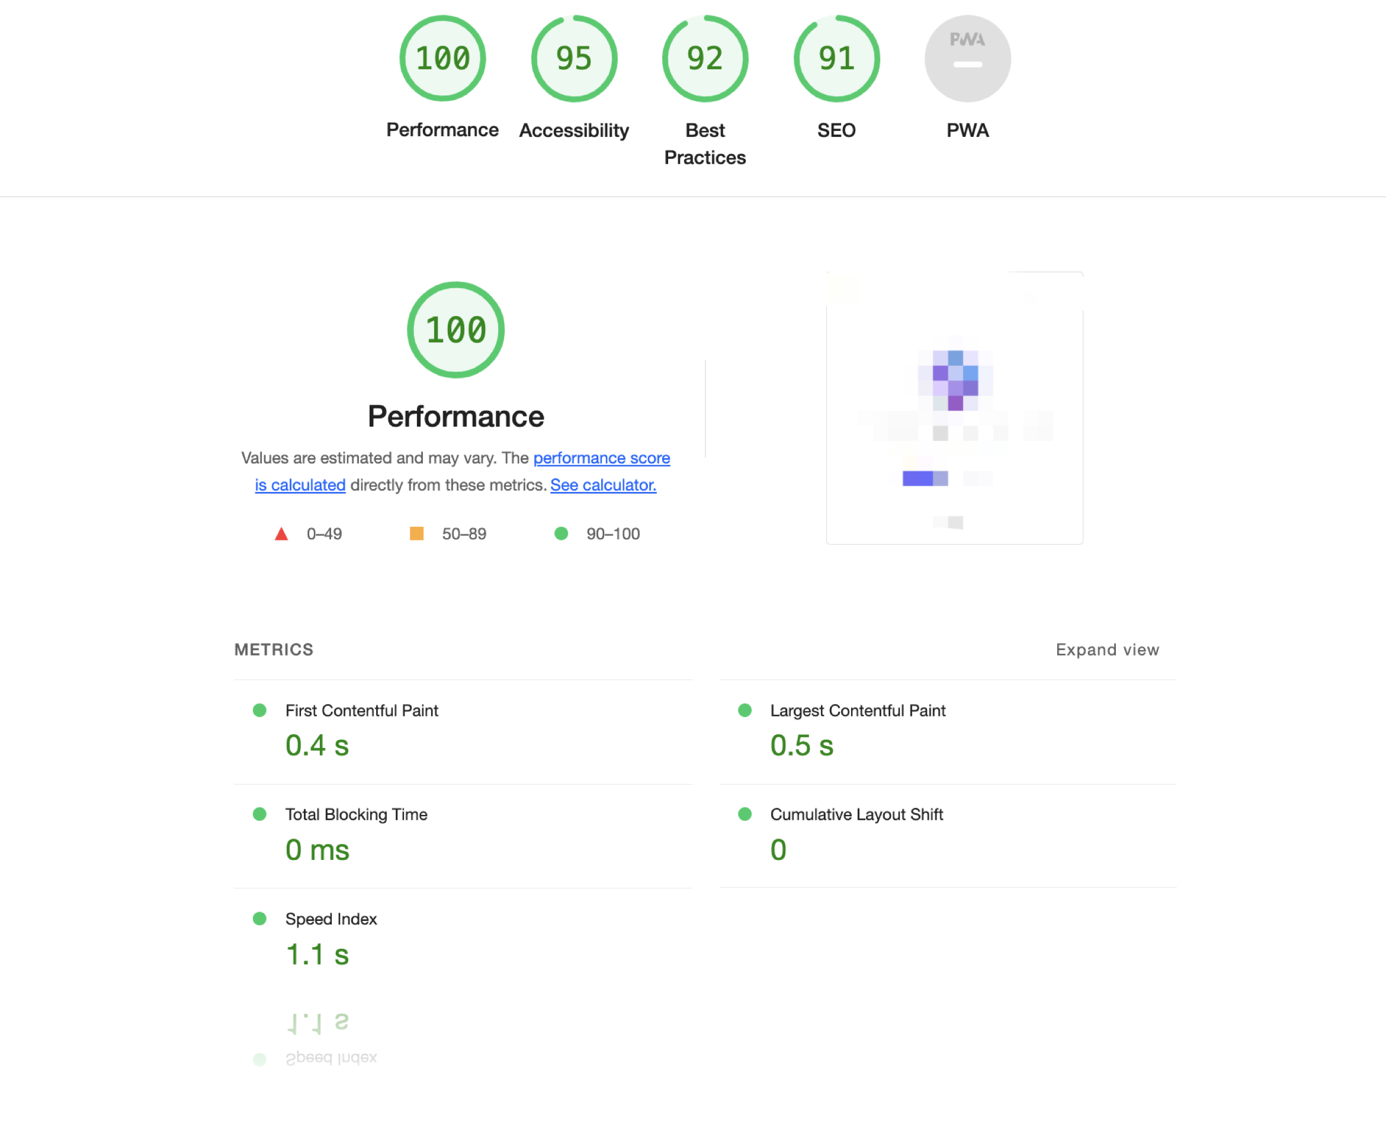
Task: Click the Accessibility category label
Action: tap(574, 130)
